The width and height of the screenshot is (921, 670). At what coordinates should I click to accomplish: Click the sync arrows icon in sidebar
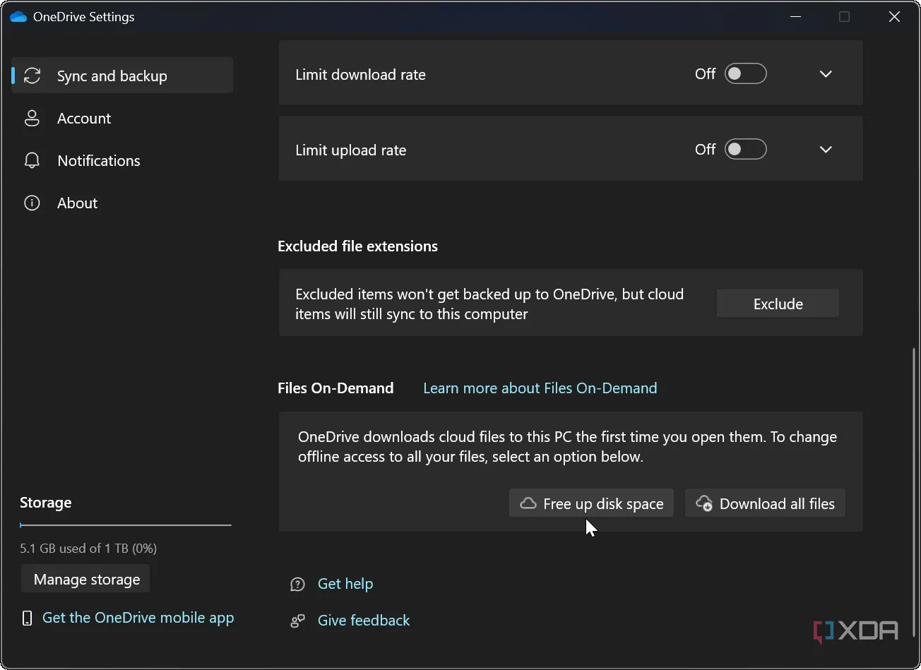pos(32,76)
